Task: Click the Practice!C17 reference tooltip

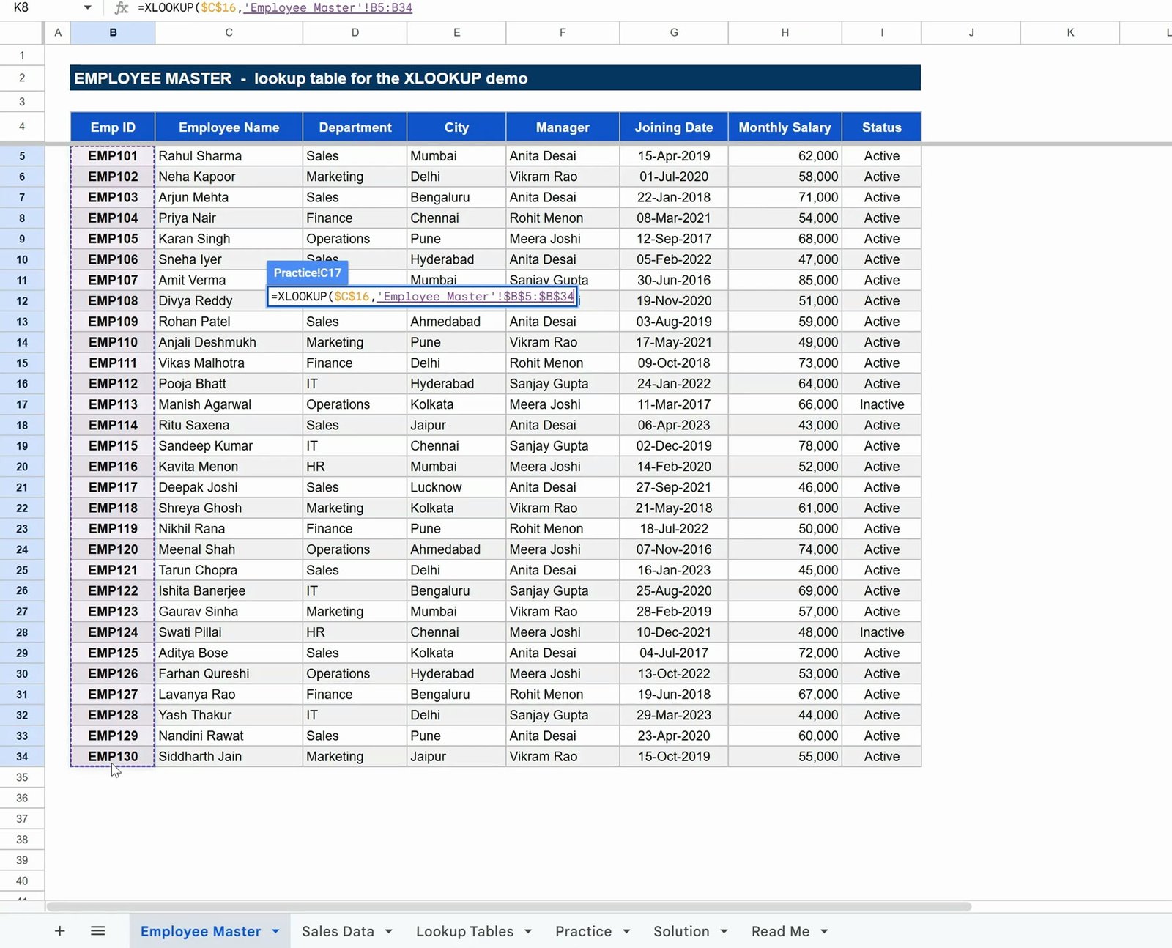Action: [308, 273]
